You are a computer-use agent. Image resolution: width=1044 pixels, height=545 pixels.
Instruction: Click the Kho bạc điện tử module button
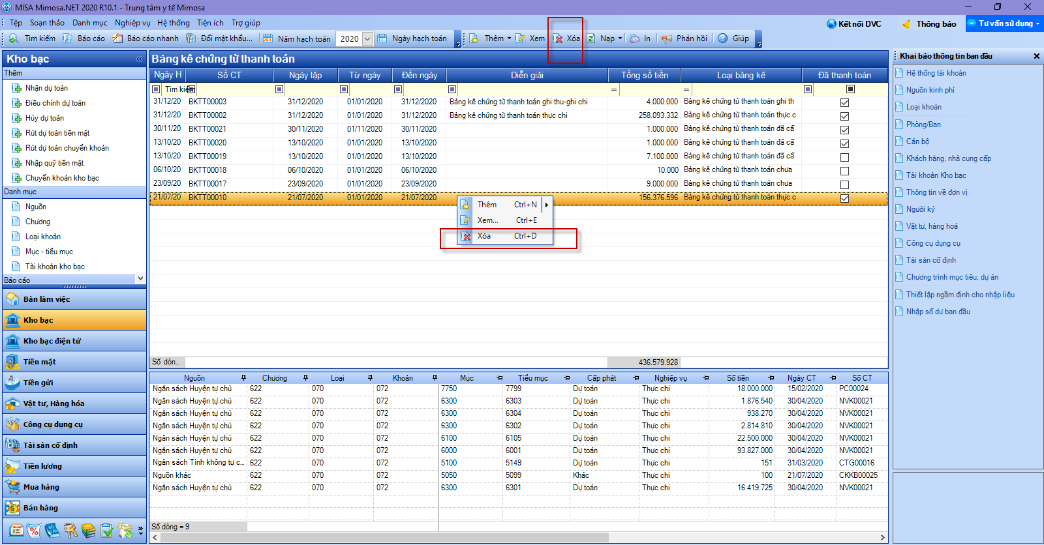click(74, 341)
